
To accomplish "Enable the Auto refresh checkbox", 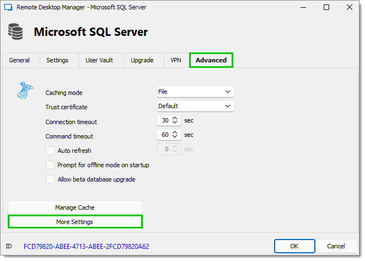I will click(x=50, y=151).
